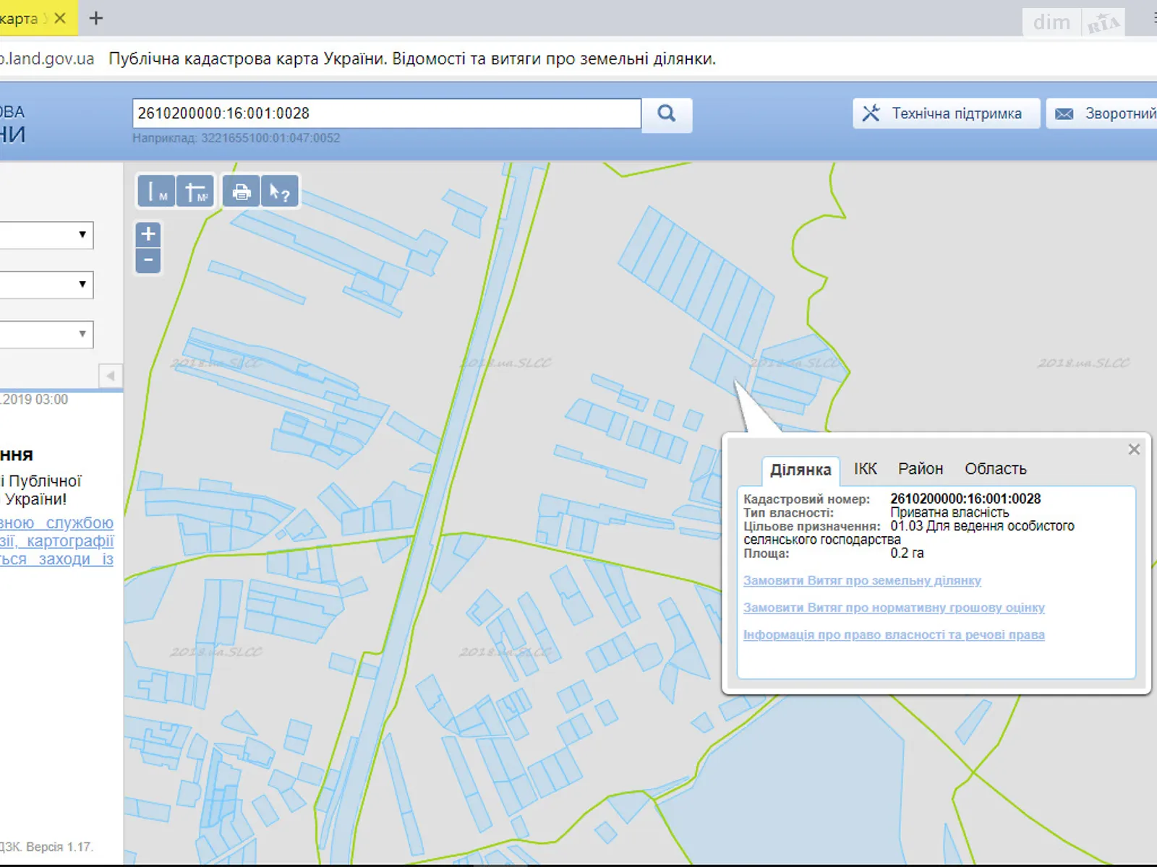Image resolution: width=1157 pixels, height=867 pixels.
Task: Switch to the Район tab
Action: 921,469
